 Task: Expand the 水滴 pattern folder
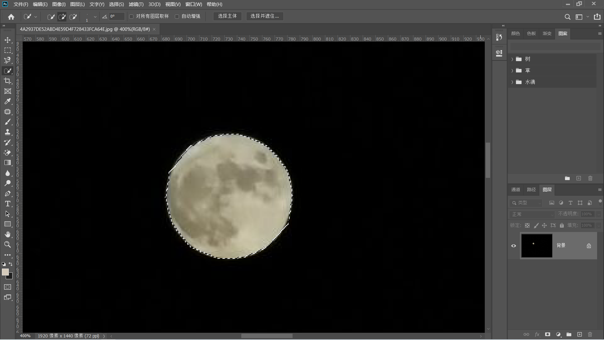tap(512, 82)
